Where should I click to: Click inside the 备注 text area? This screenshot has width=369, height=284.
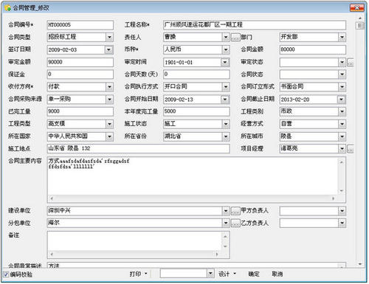point(135,241)
